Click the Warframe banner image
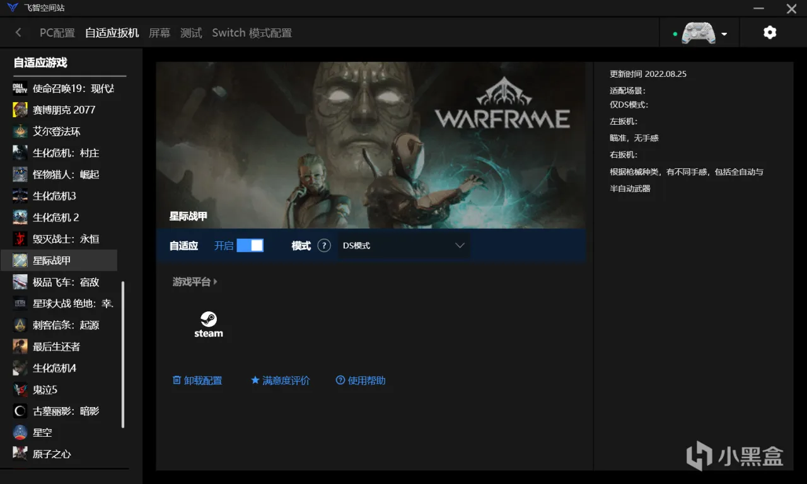Viewport: 807px width, 484px height. (x=371, y=145)
